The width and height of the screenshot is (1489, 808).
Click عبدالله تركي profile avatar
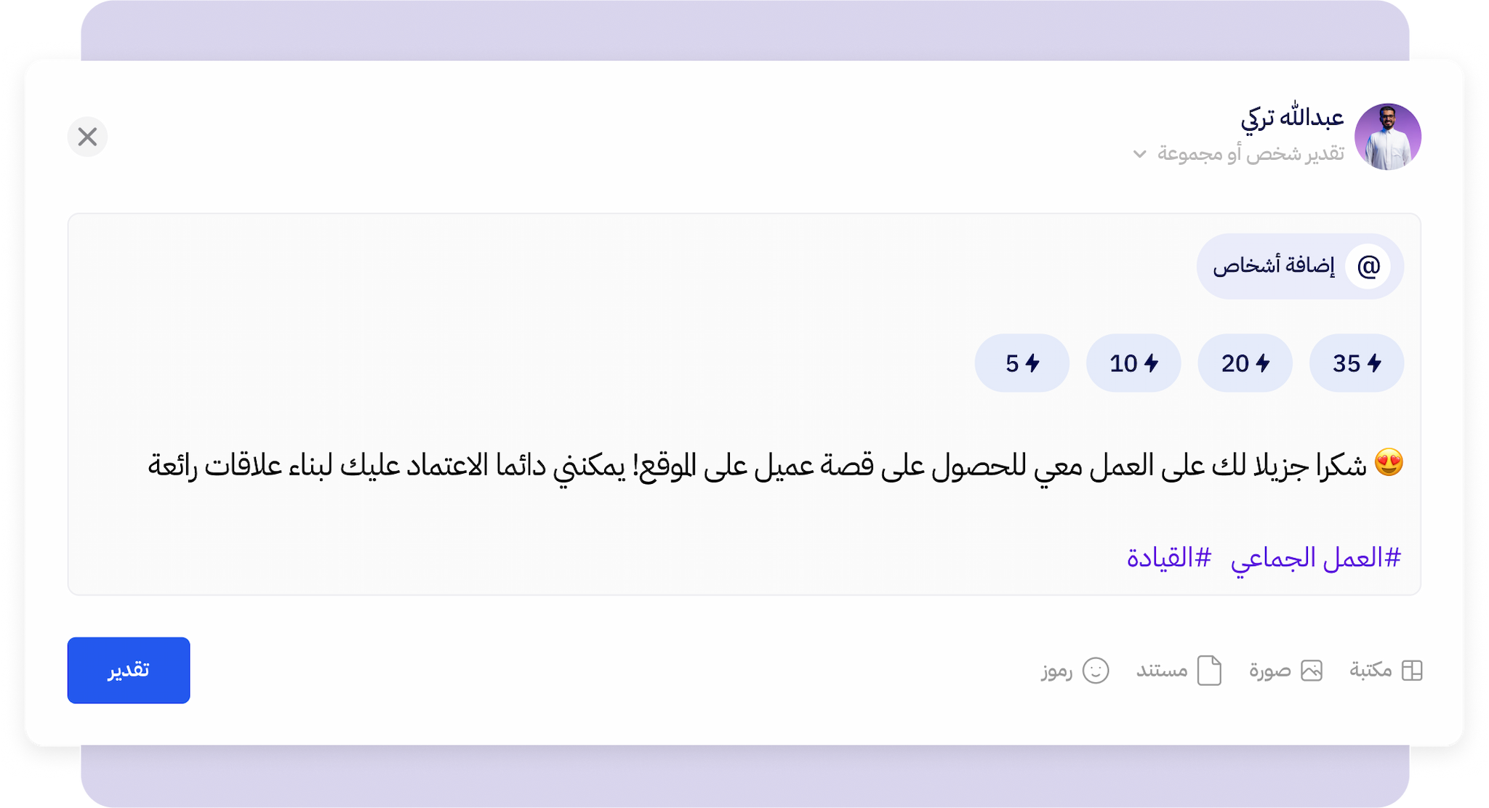click(x=1388, y=137)
